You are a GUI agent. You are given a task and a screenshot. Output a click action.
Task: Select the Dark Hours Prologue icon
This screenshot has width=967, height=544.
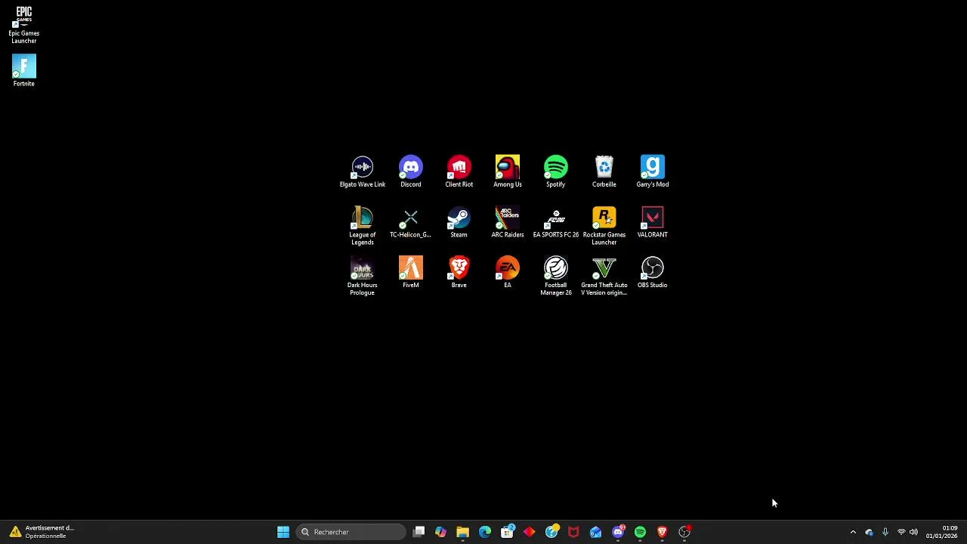tap(362, 277)
